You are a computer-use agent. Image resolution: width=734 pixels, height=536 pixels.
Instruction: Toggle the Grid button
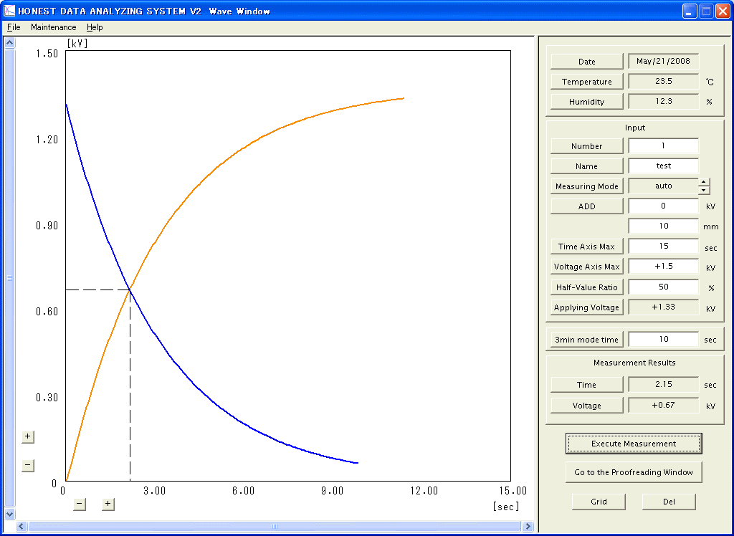click(x=599, y=502)
